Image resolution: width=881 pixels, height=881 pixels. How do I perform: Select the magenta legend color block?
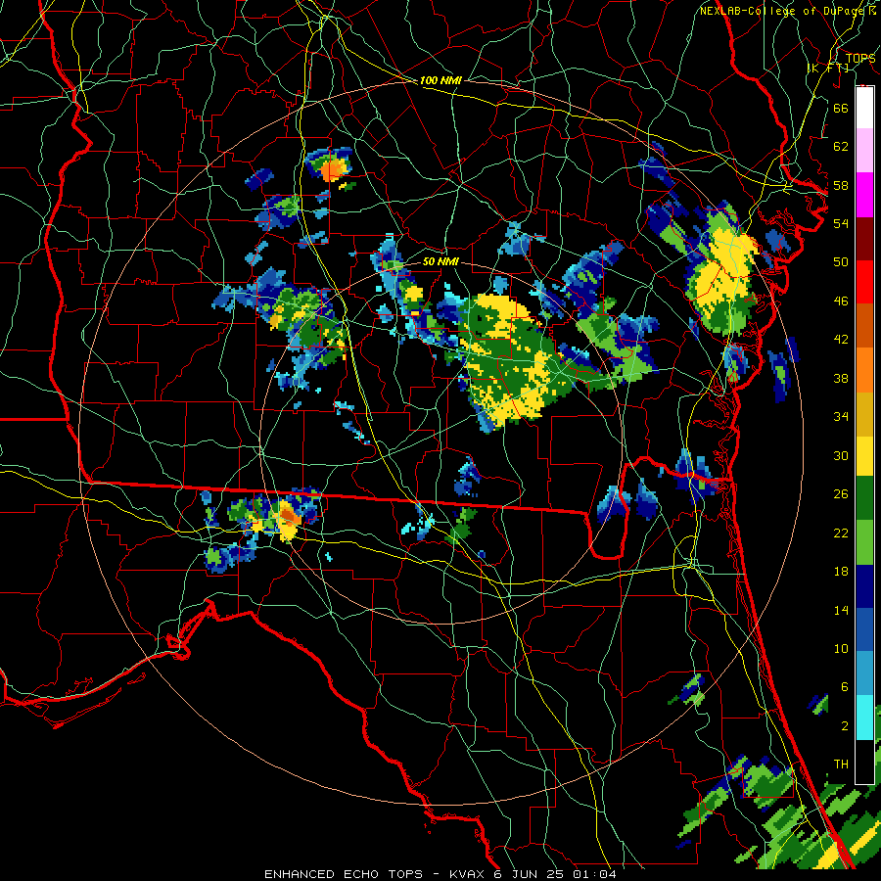(864, 195)
